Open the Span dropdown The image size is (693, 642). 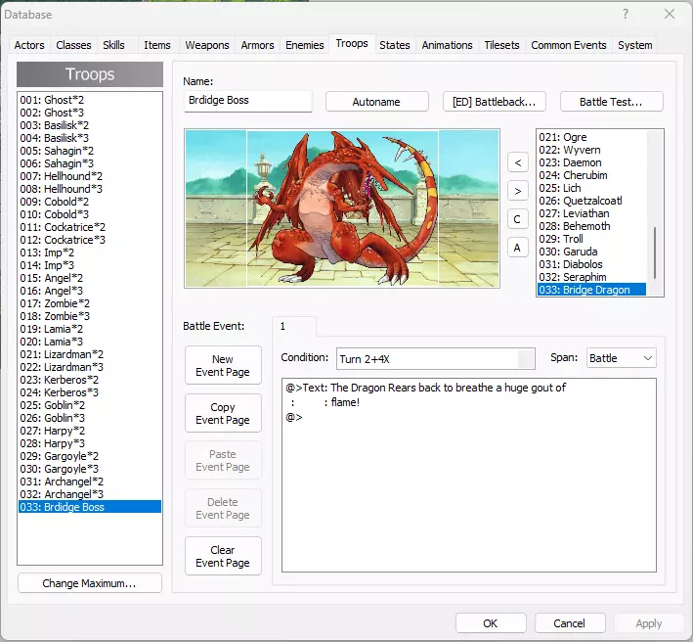(621, 359)
